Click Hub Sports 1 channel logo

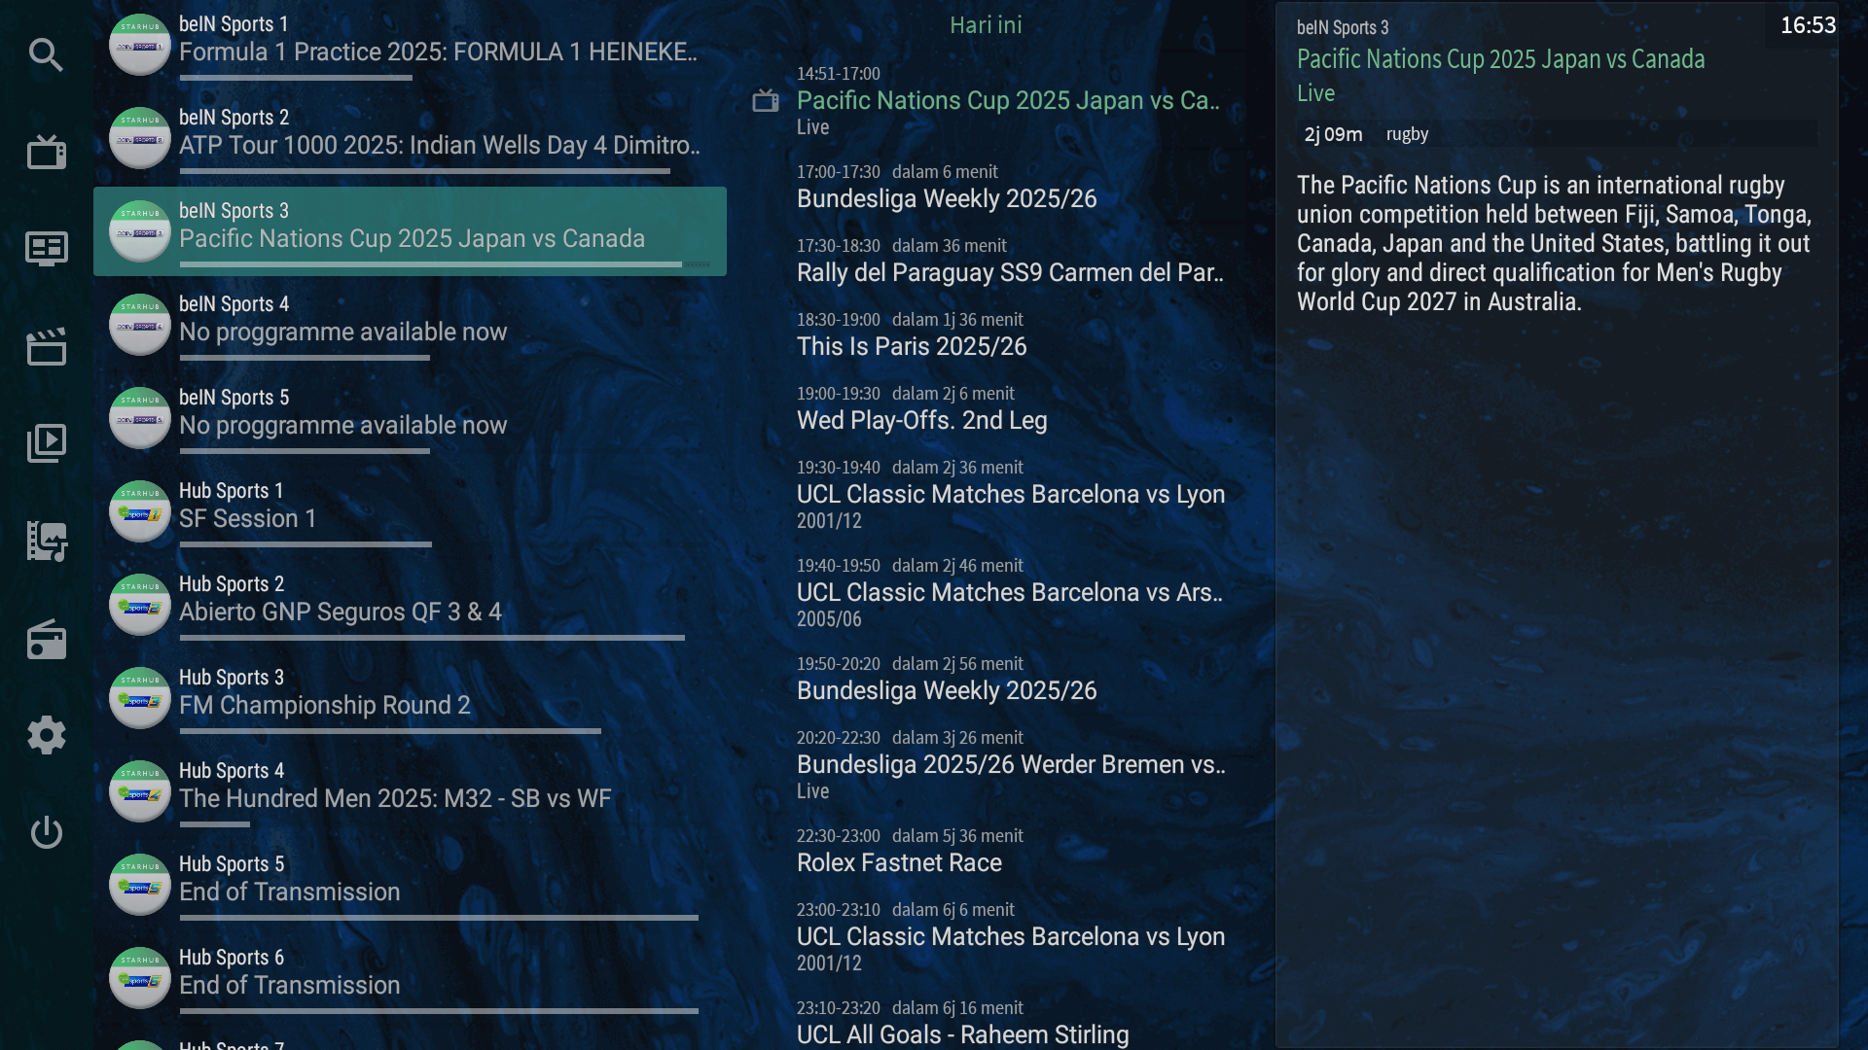pos(140,511)
